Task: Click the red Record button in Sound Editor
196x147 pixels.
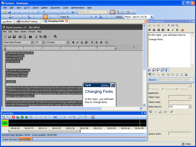Action: [x=13, y=117]
